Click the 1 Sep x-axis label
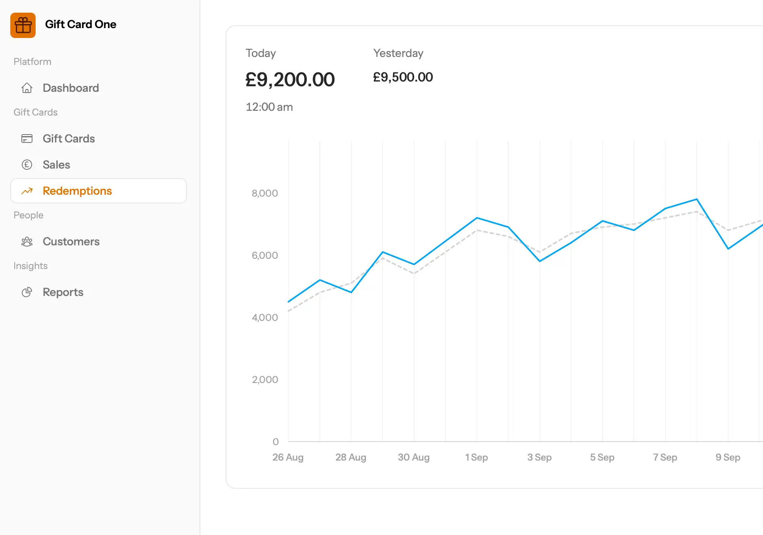This screenshot has height=535, width=763. tap(476, 457)
